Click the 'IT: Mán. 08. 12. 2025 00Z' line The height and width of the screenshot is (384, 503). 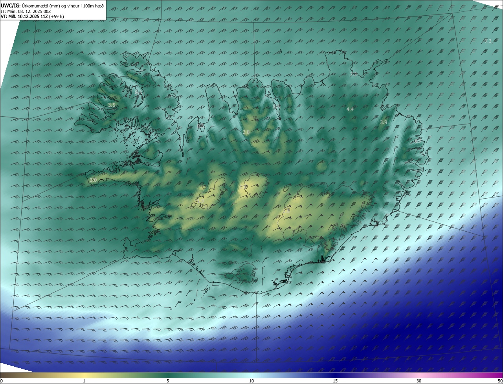click(26, 11)
